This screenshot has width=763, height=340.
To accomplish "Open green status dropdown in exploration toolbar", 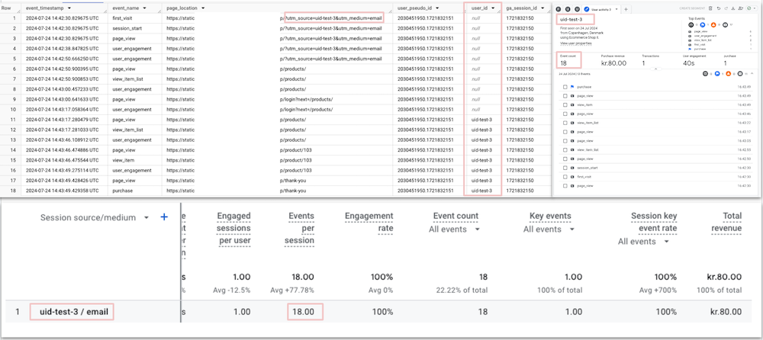I will tap(752, 8).
